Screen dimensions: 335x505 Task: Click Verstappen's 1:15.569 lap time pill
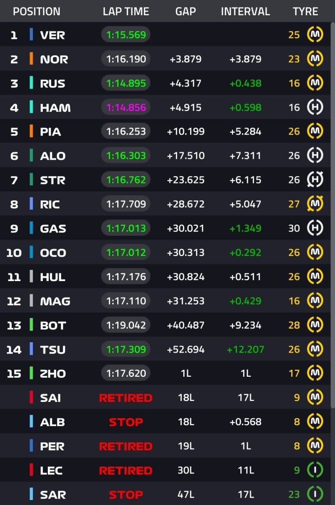[x=126, y=35]
